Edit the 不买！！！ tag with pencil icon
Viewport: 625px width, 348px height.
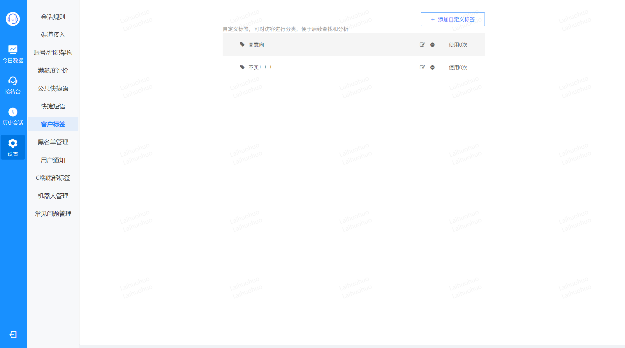click(x=422, y=67)
